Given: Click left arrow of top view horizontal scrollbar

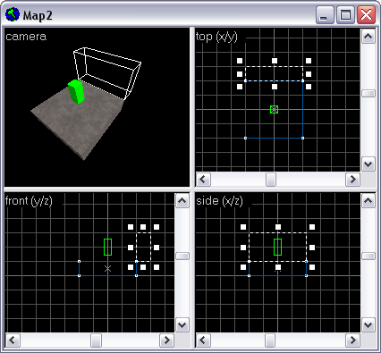Looking at the screenshot, I should pyautogui.click(x=203, y=180).
